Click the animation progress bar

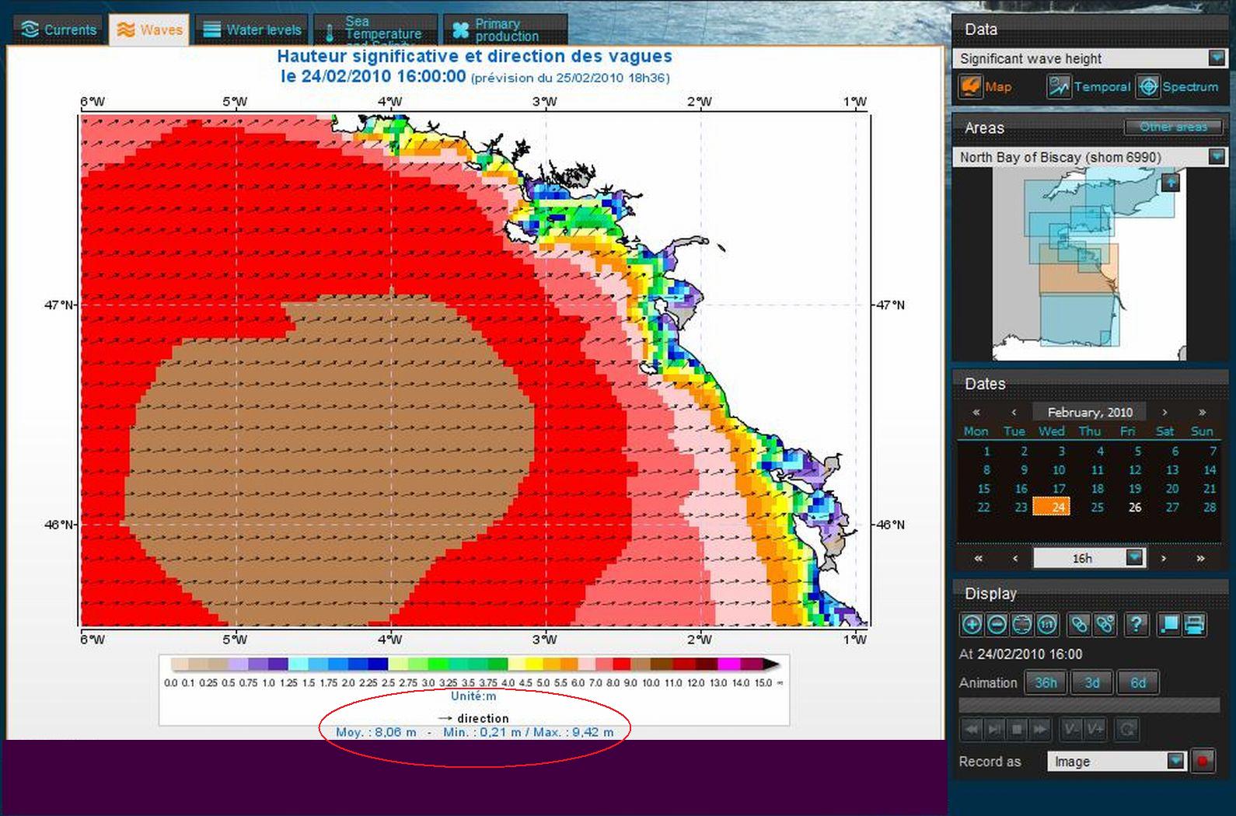coord(1089,705)
